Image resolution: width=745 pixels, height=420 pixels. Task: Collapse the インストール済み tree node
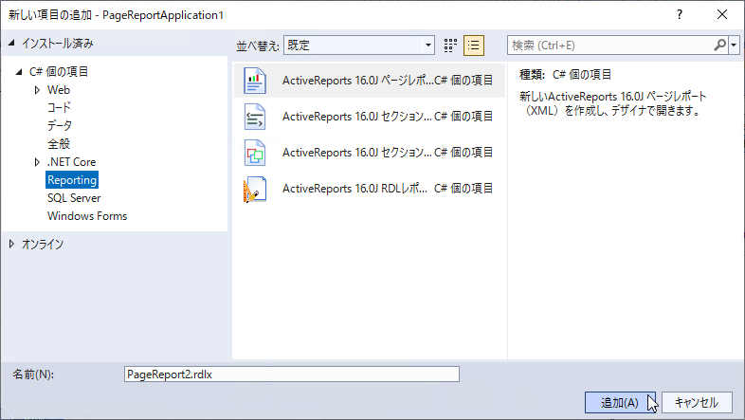tap(11, 44)
